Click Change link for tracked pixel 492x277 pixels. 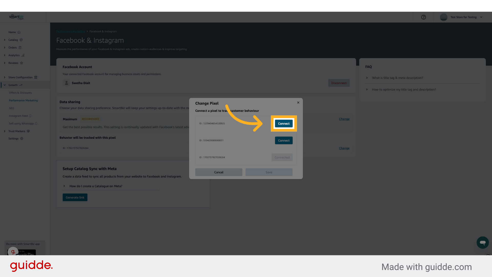pyautogui.click(x=344, y=148)
